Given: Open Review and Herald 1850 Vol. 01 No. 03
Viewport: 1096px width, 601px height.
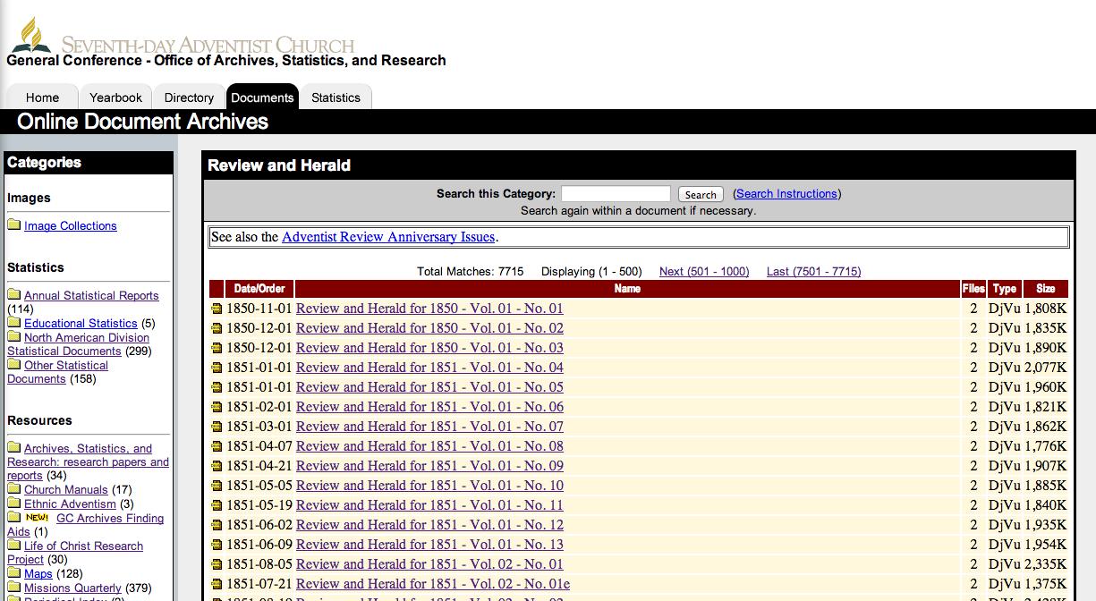Looking at the screenshot, I should [429, 348].
